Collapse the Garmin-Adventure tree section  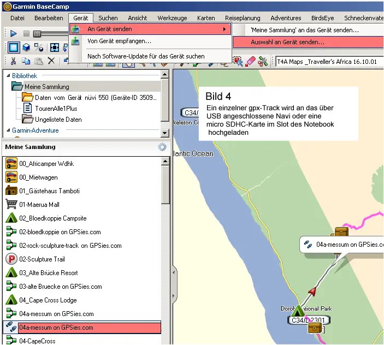click(x=8, y=130)
